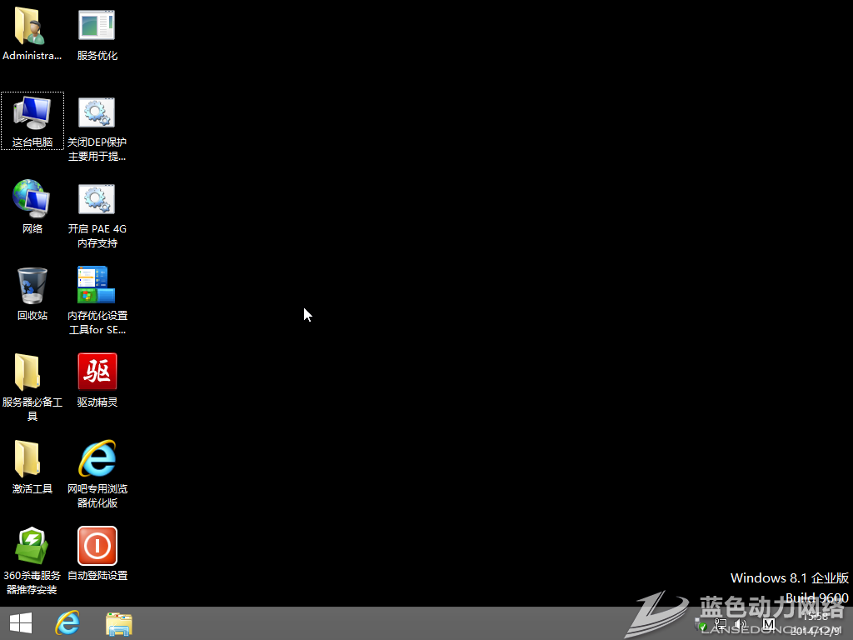The height and width of the screenshot is (640, 853).
Task: Open the 回收站 Recycle Bin
Action: point(32,292)
